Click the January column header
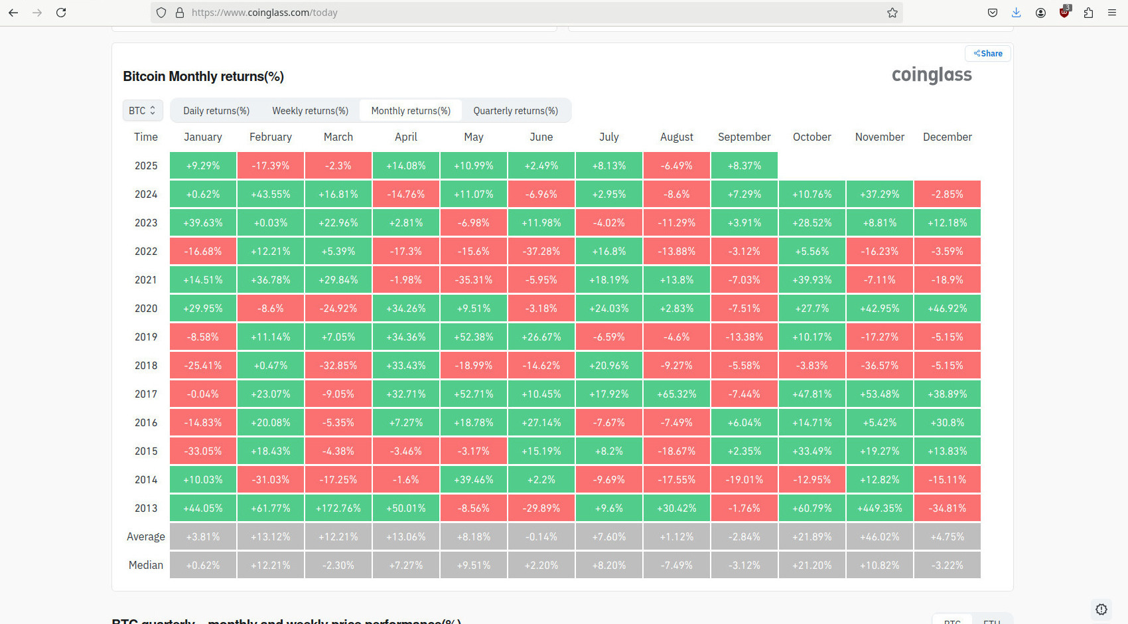 [x=203, y=137]
